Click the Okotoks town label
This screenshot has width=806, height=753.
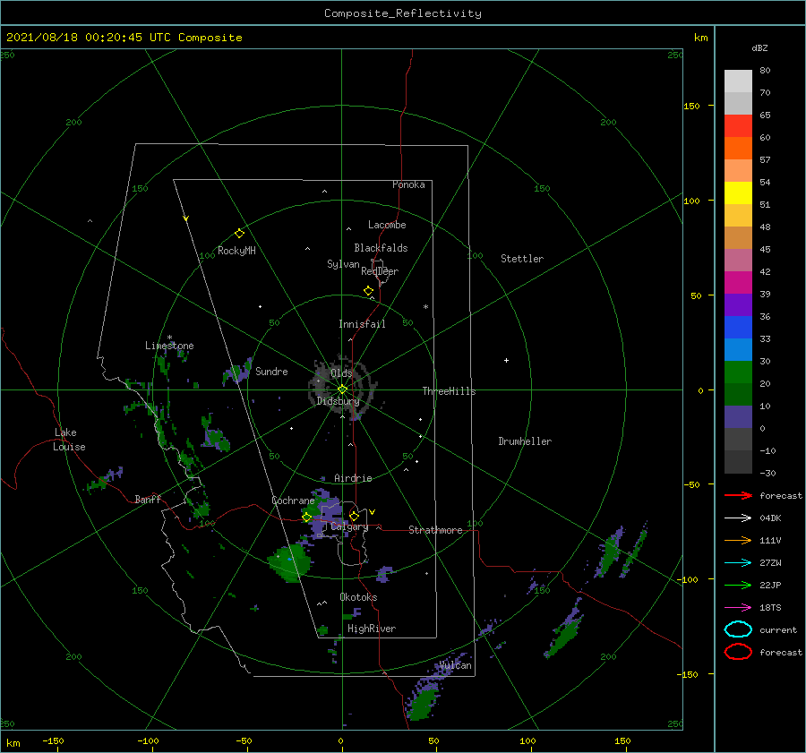click(x=358, y=597)
